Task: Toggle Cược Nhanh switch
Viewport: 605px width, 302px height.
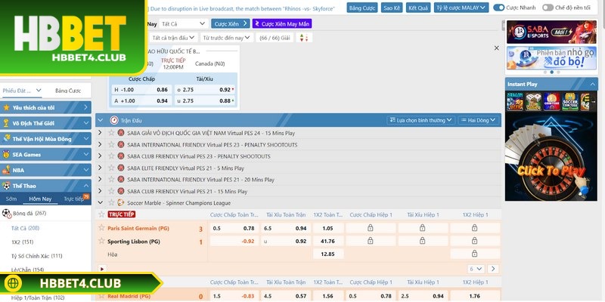Action: pos(499,8)
